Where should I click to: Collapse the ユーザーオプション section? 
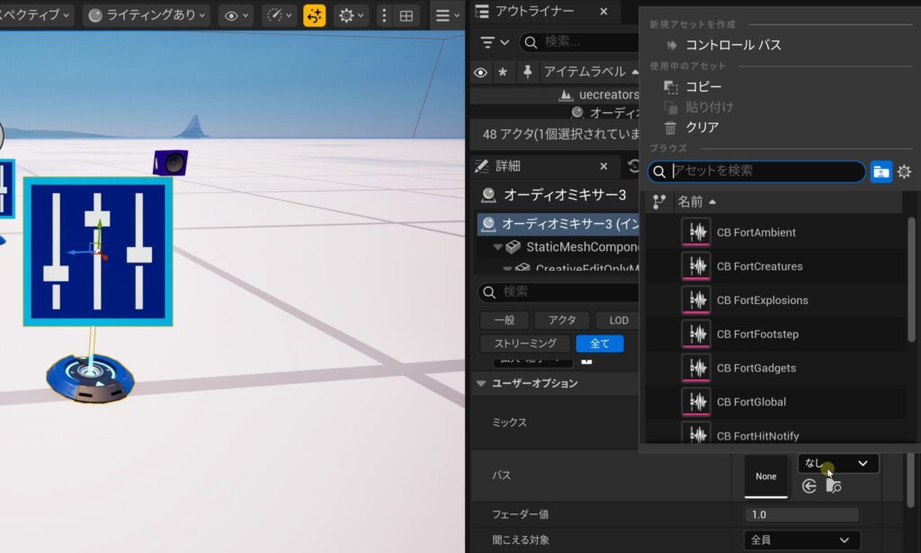(479, 383)
